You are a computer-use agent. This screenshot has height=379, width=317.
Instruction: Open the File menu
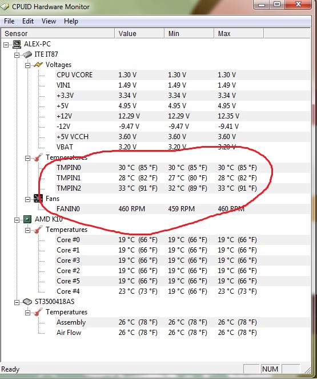(x=9, y=21)
